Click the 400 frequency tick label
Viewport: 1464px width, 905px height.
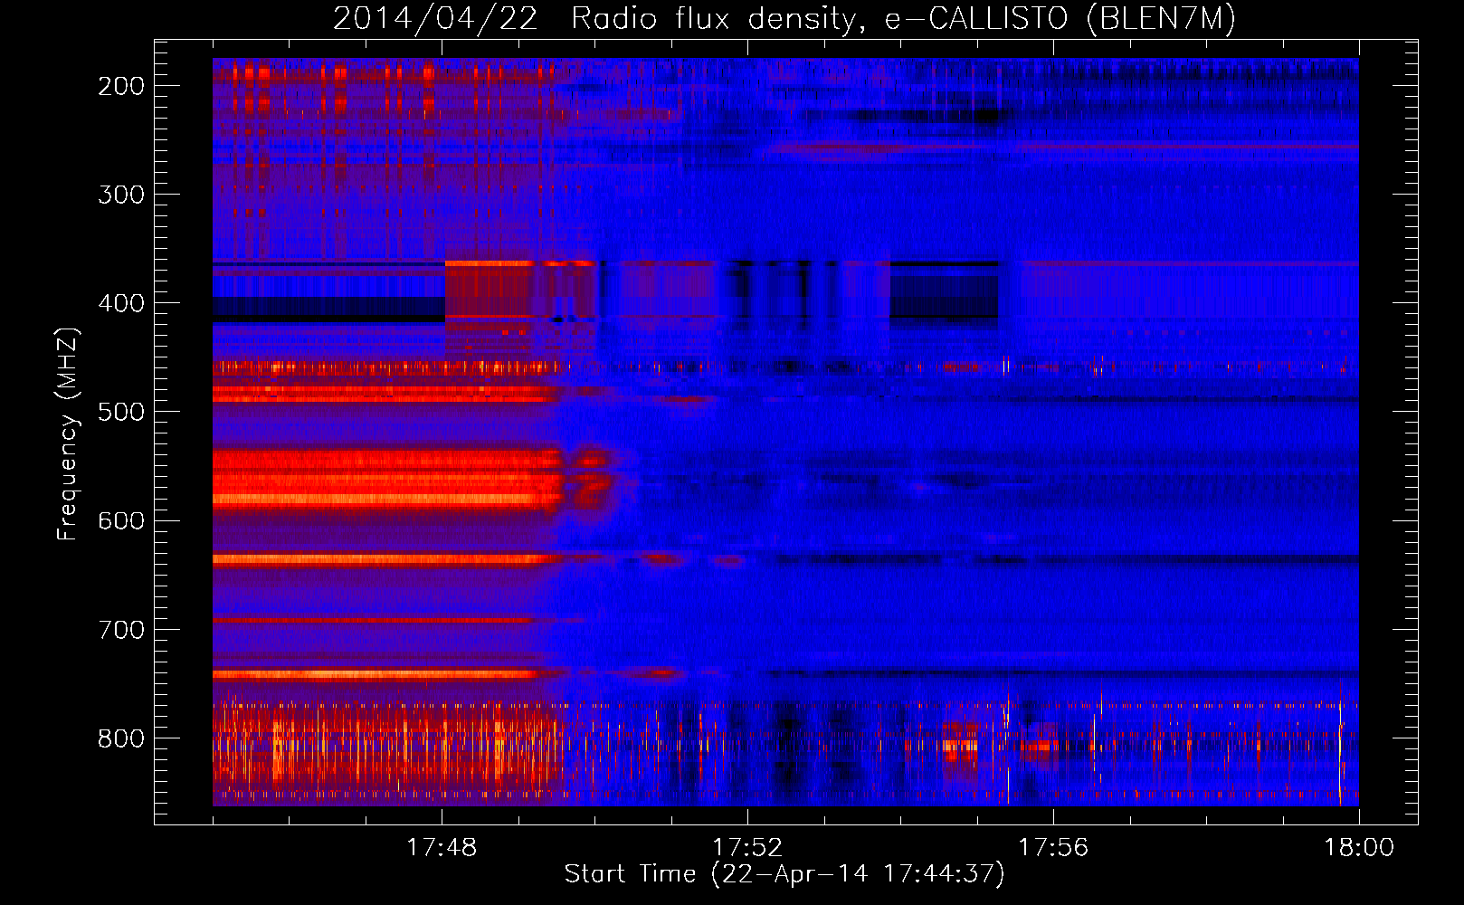[121, 303]
